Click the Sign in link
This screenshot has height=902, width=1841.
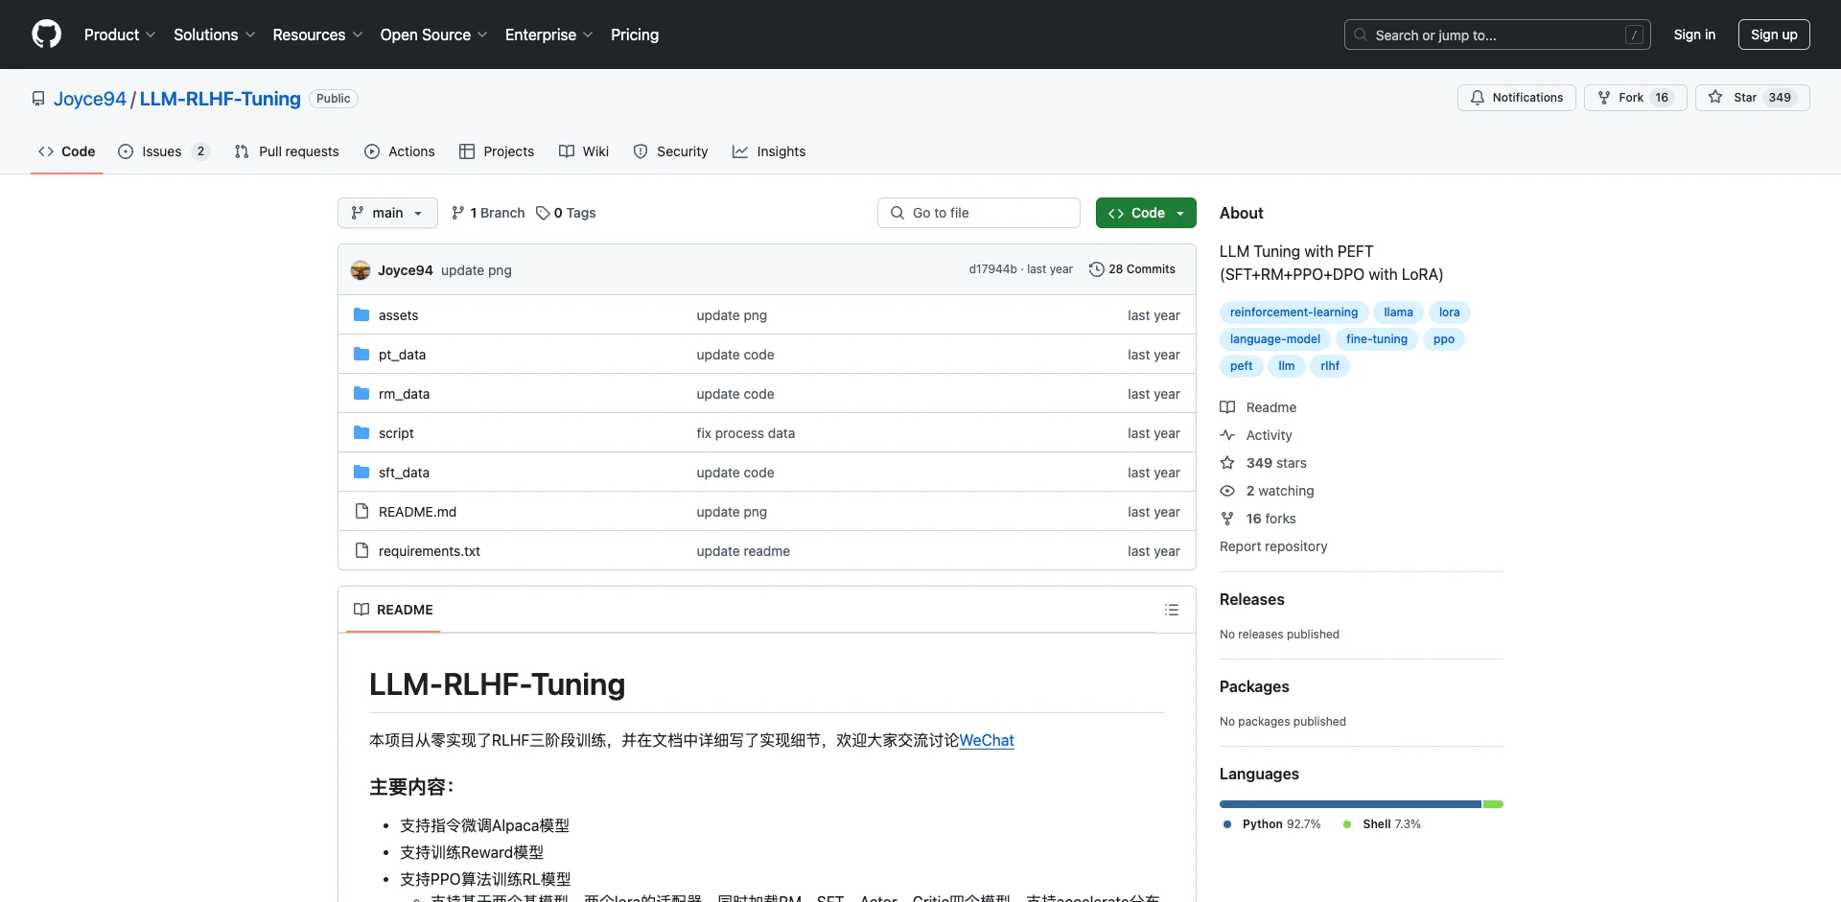[x=1694, y=35]
